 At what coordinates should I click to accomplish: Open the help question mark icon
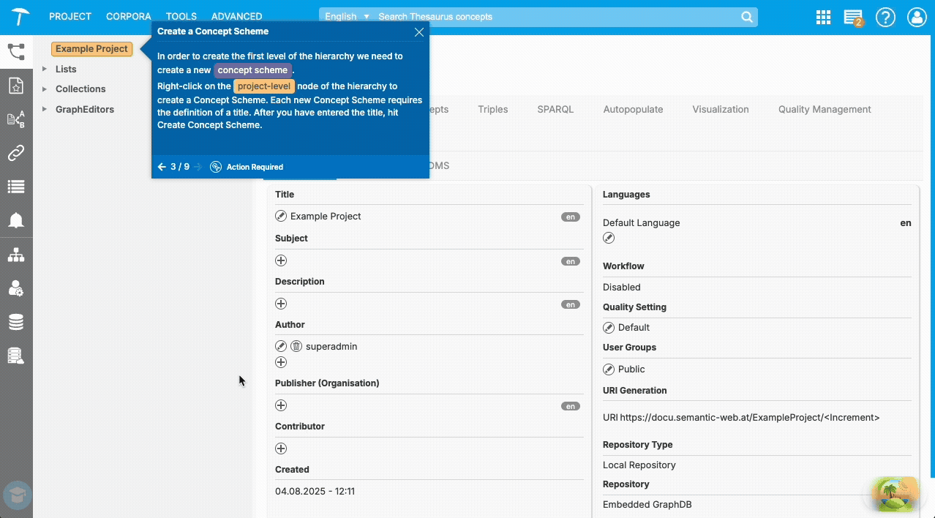(885, 16)
